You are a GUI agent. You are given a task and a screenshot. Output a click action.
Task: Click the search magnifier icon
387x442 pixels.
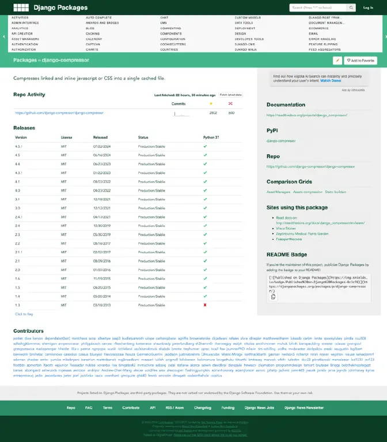[x=351, y=7]
